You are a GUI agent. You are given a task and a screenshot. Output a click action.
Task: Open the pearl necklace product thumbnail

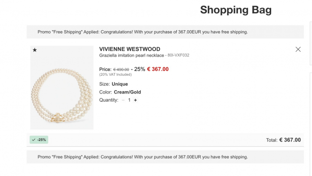pos(62,88)
